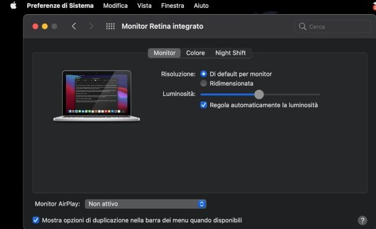Click in the Cerca search field
The width and height of the screenshot is (376, 229).
tap(333, 26)
